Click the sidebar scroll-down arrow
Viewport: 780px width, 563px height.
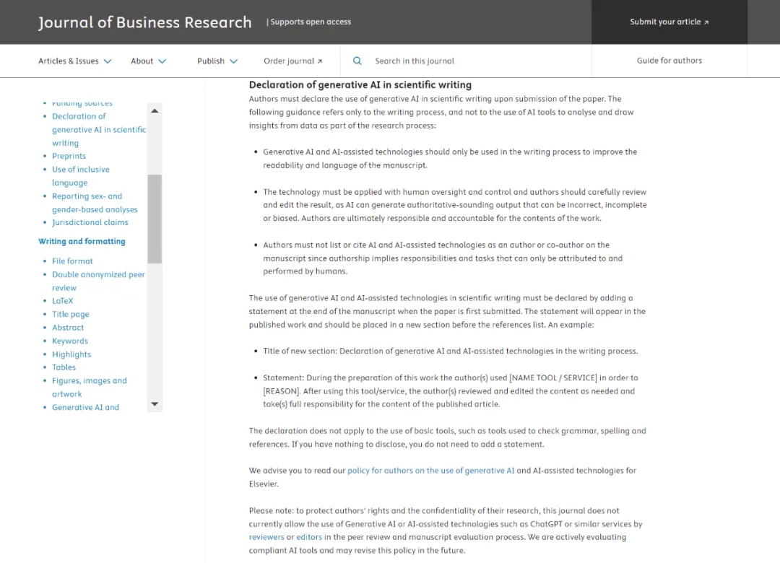(x=155, y=404)
